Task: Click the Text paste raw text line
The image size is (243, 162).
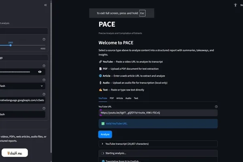Action: 122,90
